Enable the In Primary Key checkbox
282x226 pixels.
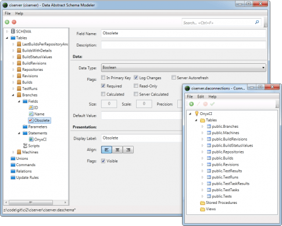click(103, 77)
